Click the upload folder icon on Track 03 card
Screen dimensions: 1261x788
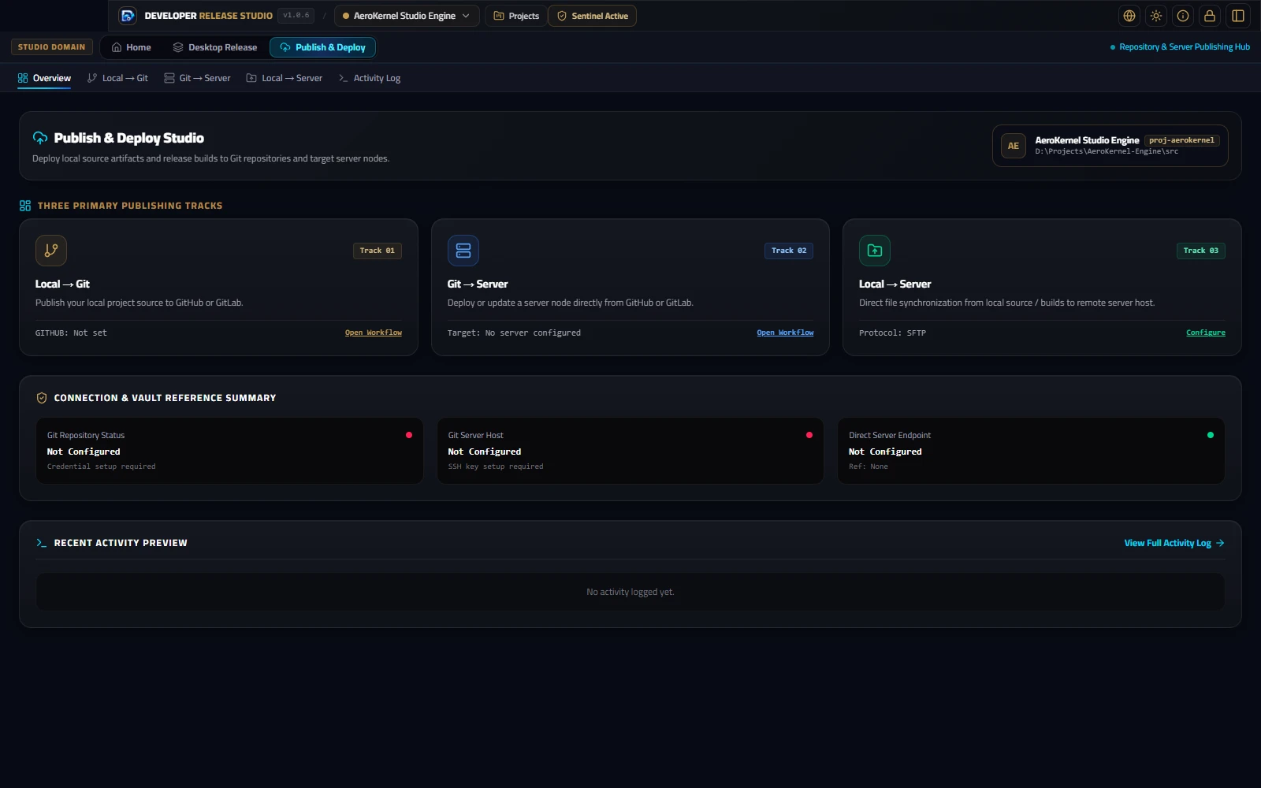click(x=875, y=251)
